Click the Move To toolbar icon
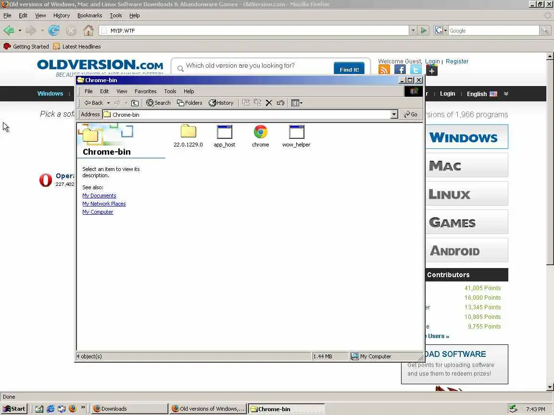This screenshot has width=554, height=415. (246, 103)
